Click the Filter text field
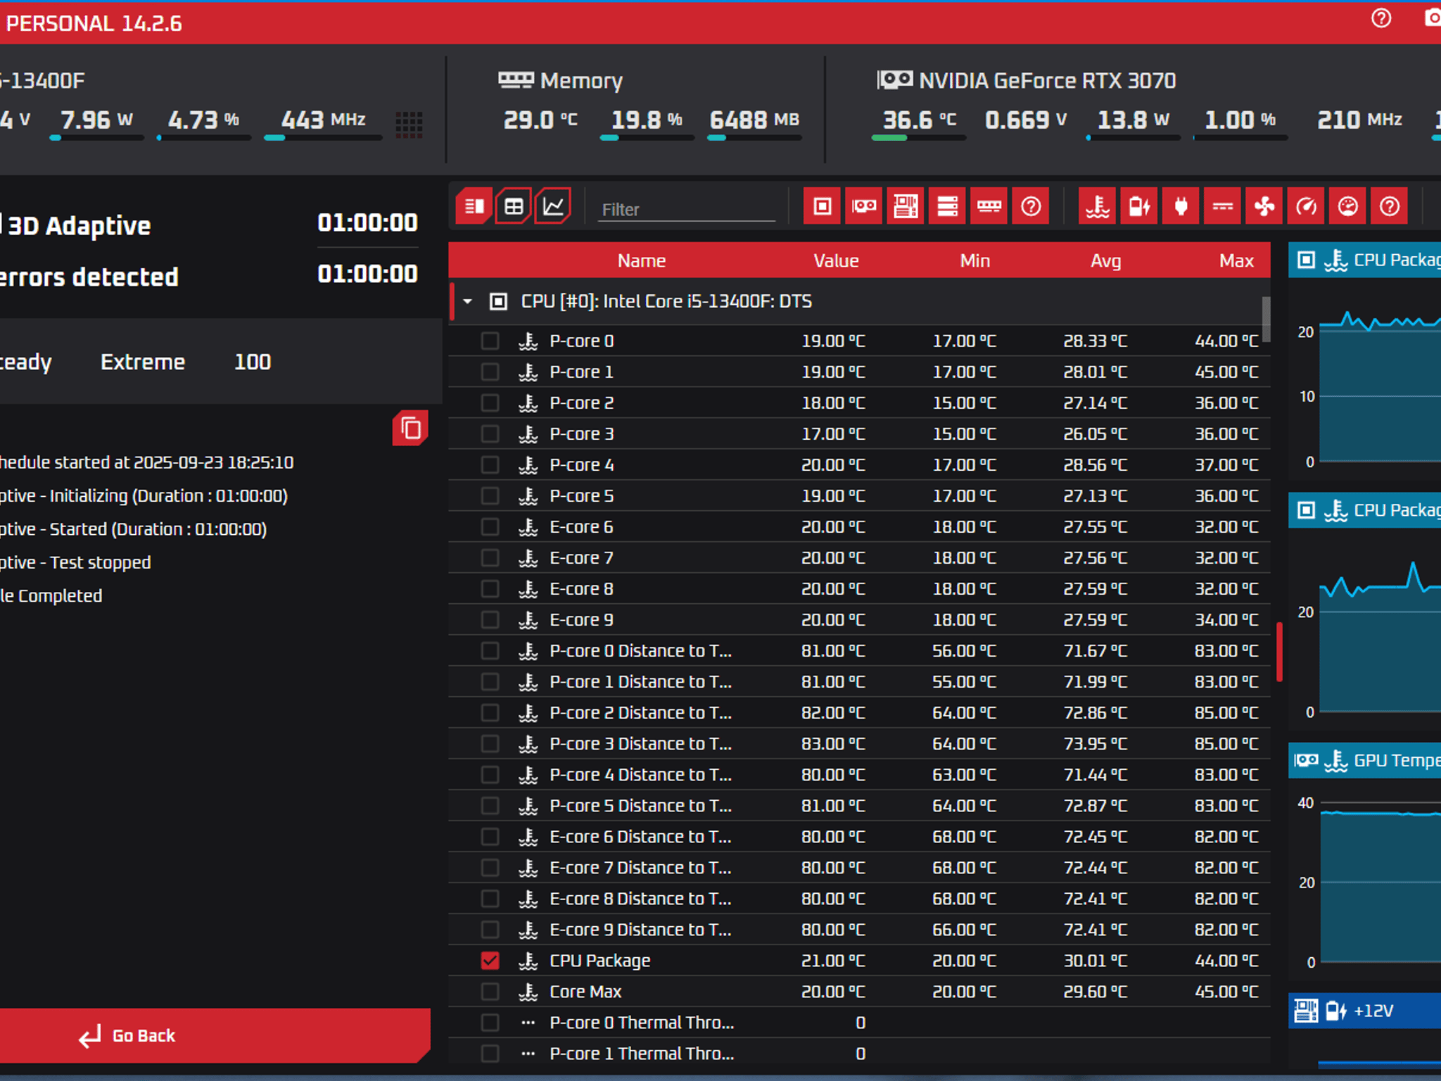 coord(686,209)
